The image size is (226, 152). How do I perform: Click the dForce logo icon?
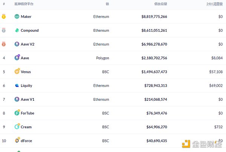[x=17, y=141]
